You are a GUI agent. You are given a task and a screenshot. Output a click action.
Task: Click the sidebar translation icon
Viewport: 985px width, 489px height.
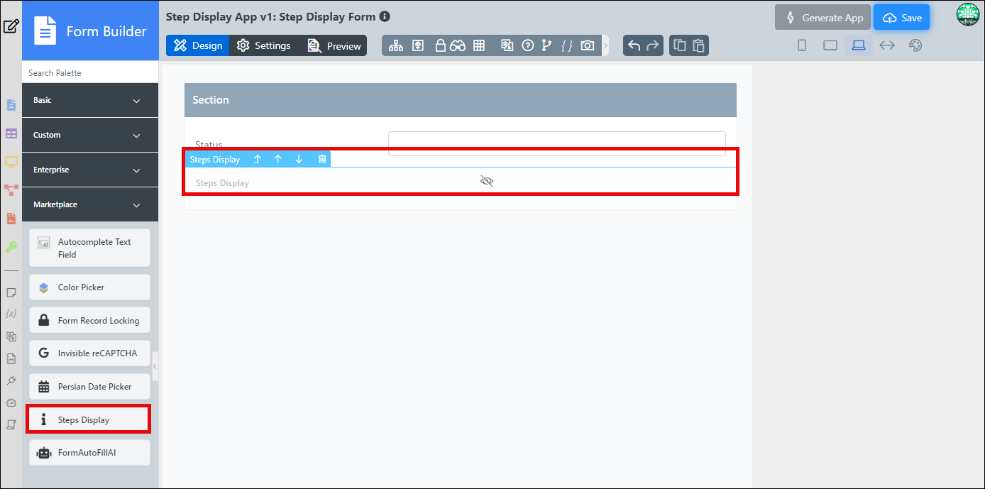[11, 336]
